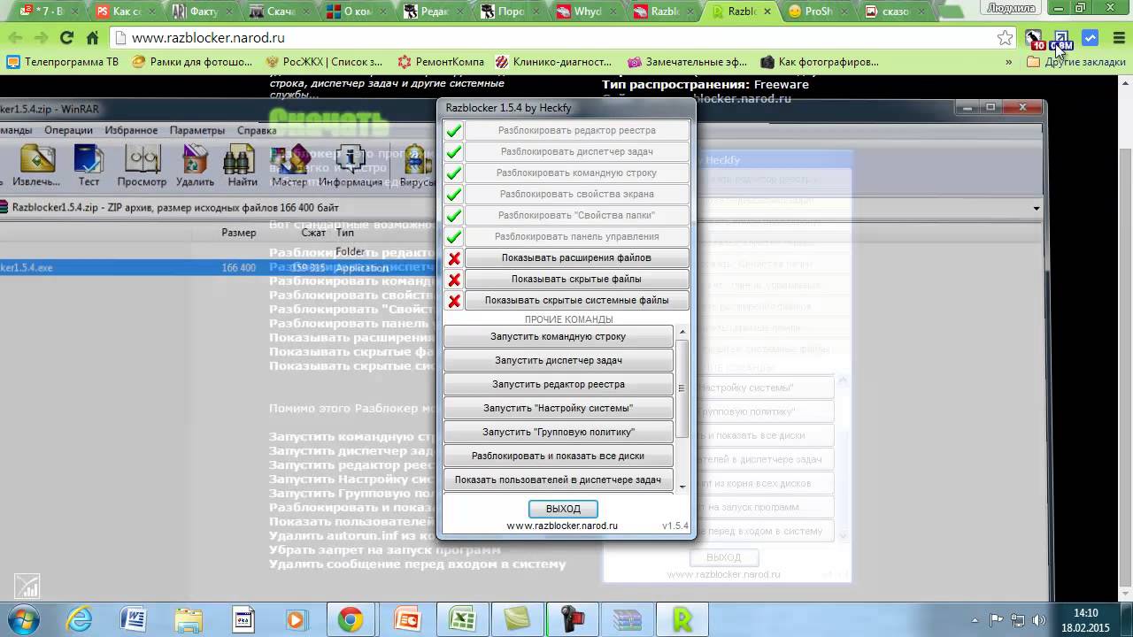Open the WinRAR View (Просмотр) tool

[x=142, y=165]
